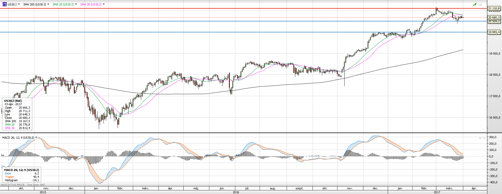
Task: Click the 16 000,0 price axis label
Action: (x=494, y=117)
